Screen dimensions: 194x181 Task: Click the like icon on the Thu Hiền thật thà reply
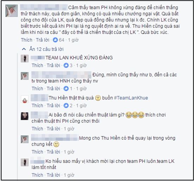[66, 105]
